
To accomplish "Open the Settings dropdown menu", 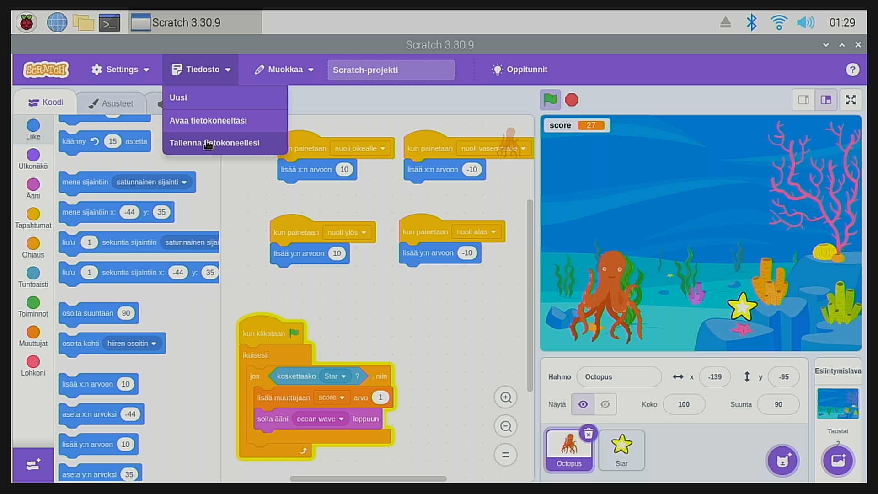I will coord(120,70).
